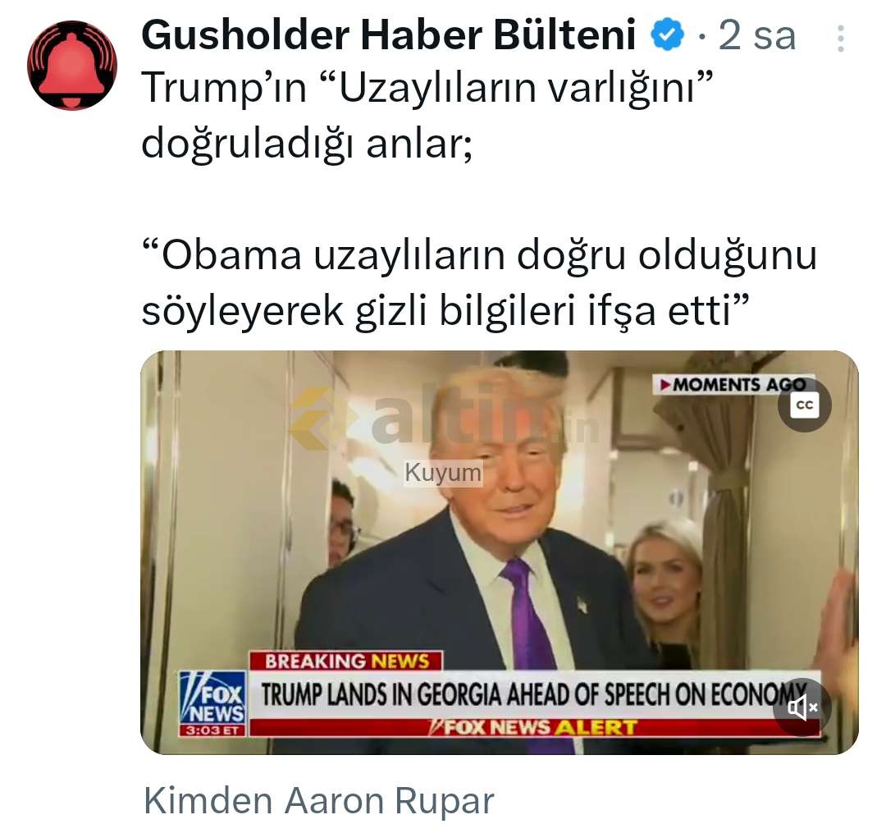
Task: Click the Kuyum label overlay
Action: [x=443, y=473]
